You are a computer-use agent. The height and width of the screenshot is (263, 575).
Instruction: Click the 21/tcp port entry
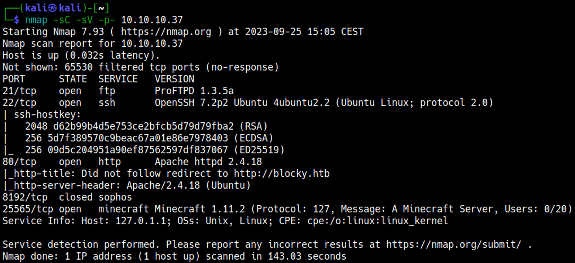coord(19,91)
